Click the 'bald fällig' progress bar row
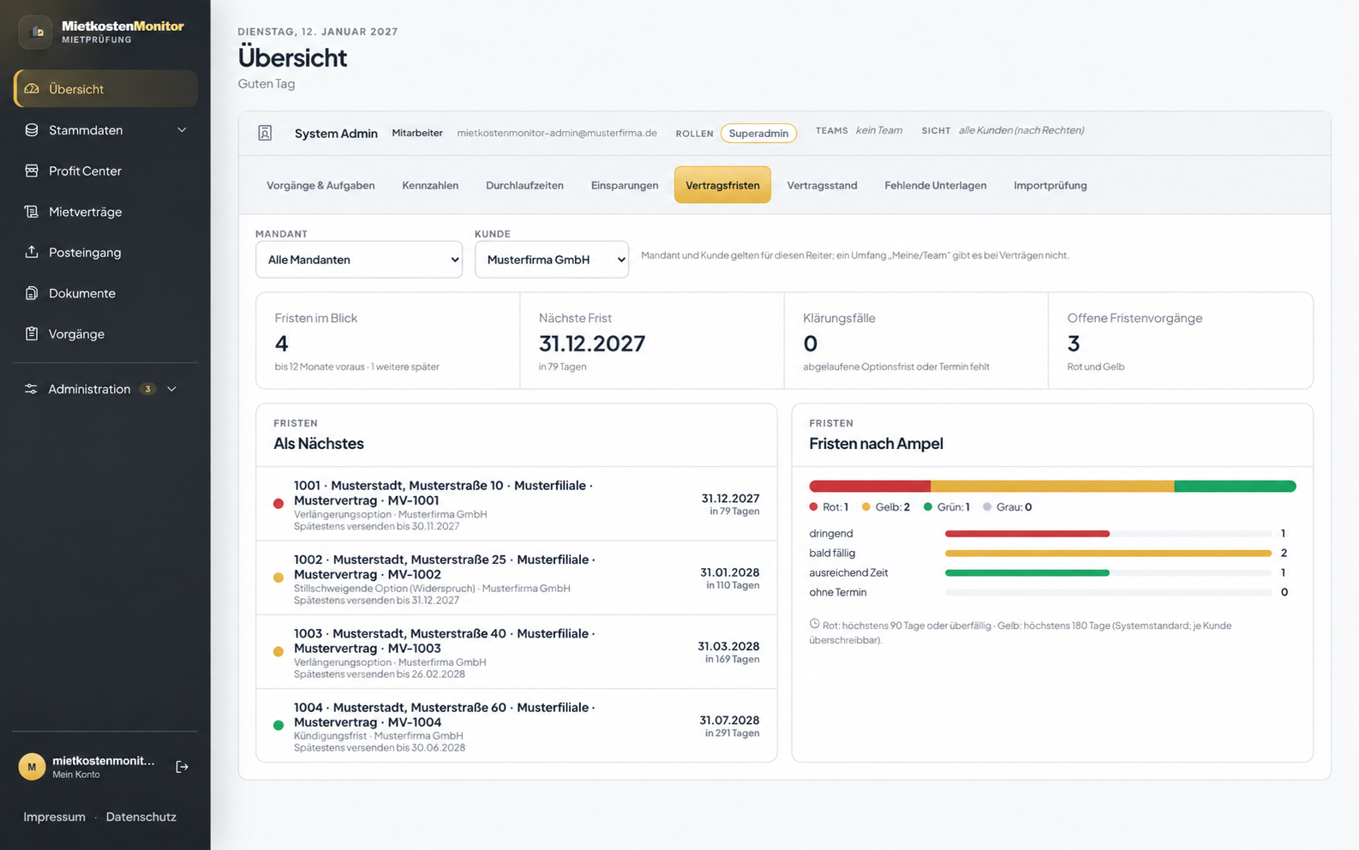 tap(1048, 554)
